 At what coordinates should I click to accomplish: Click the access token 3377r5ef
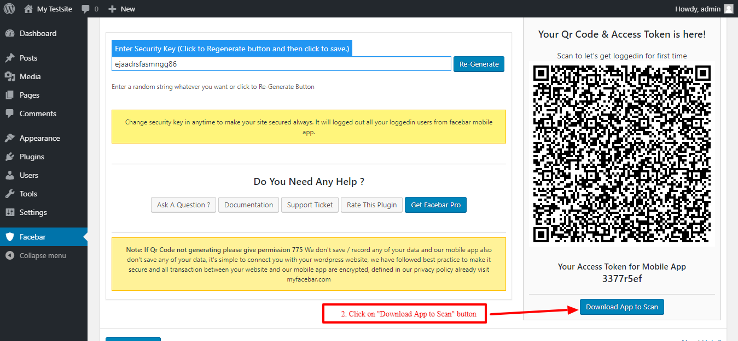point(622,279)
